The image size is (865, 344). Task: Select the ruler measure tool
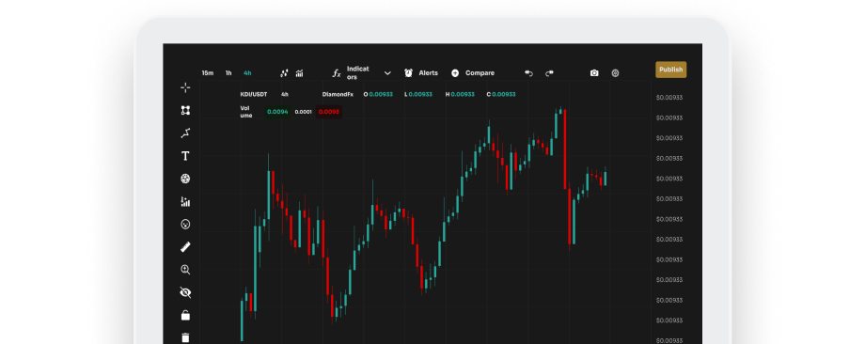tap(185, 247)
